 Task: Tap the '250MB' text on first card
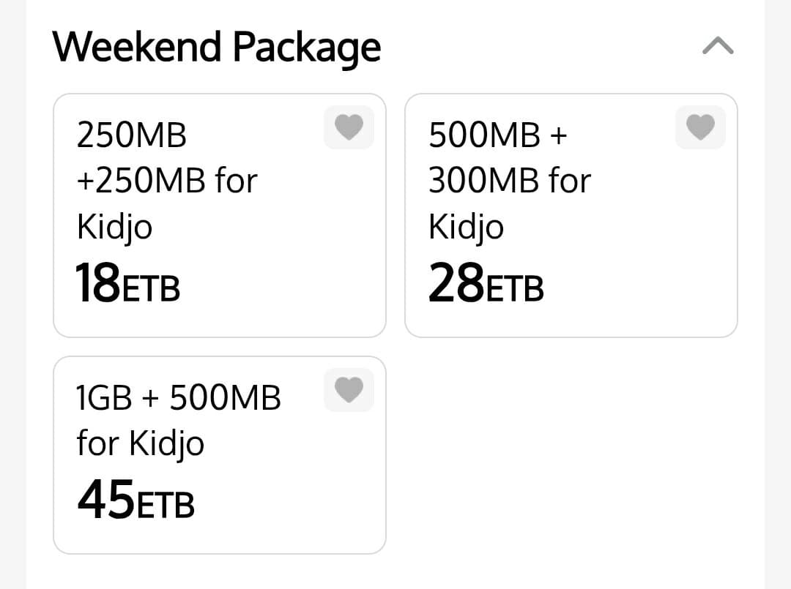(132, 135)
